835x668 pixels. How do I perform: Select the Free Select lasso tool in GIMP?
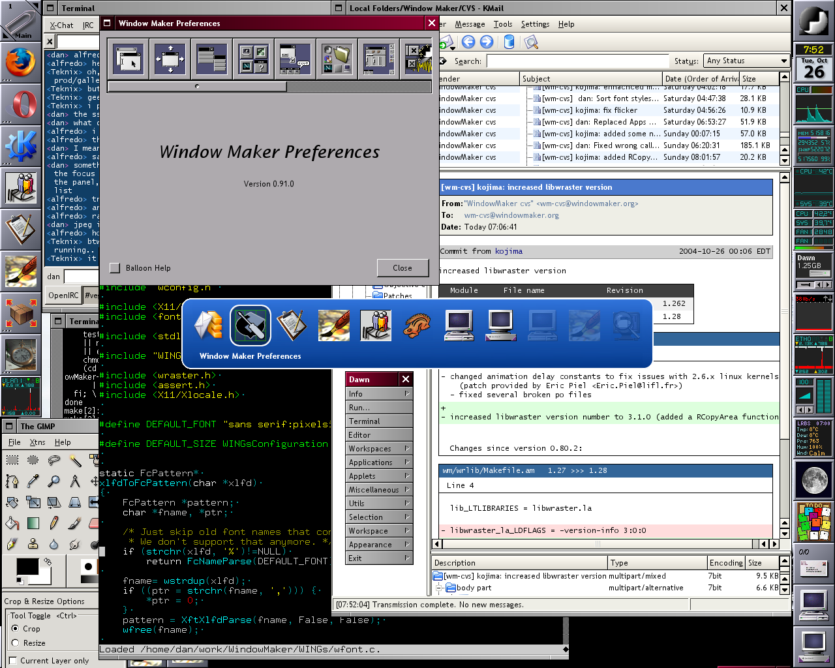tap(54, 461)
